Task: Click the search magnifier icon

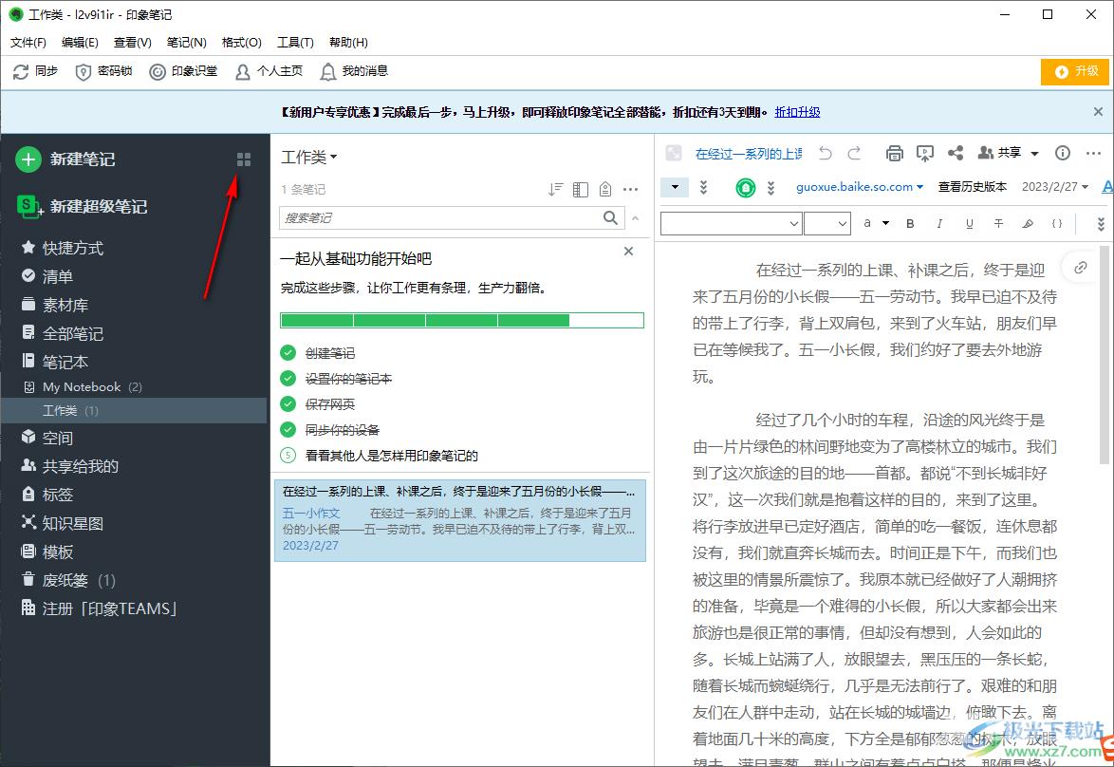Action: click(610, 217)
